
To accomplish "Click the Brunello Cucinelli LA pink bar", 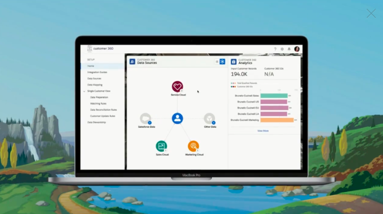I will [274, 114].
